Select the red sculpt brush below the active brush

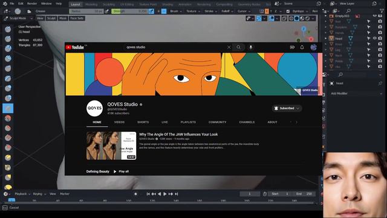point(8,118)
